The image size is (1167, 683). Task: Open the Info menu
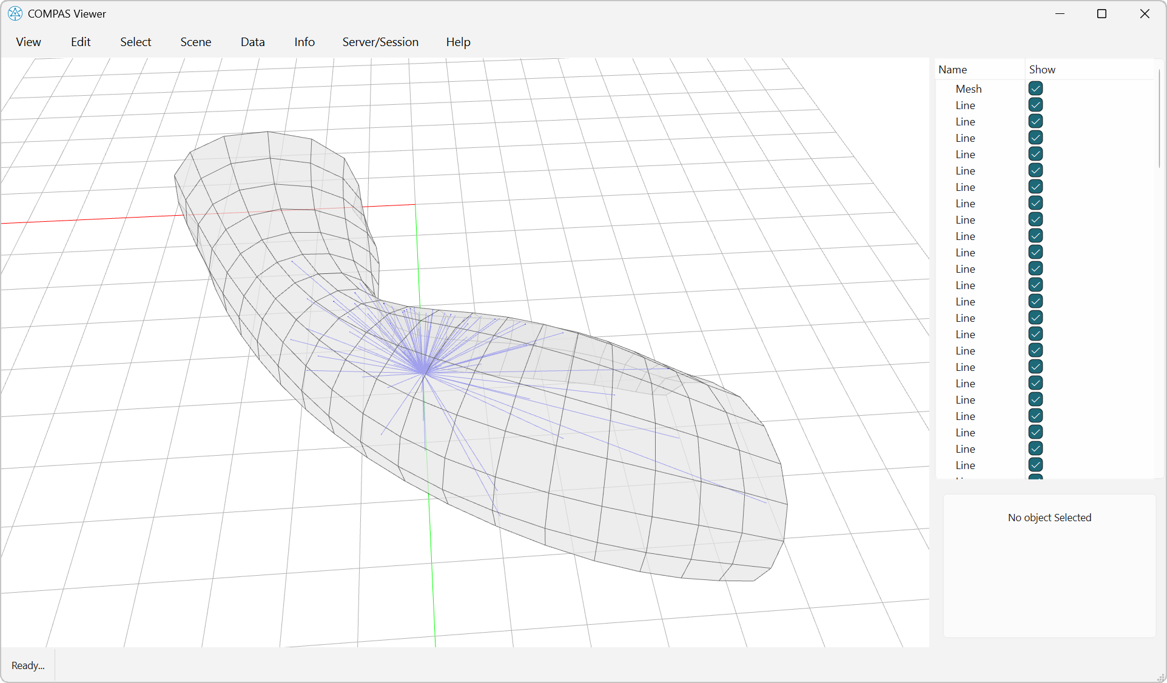(304, 42)
